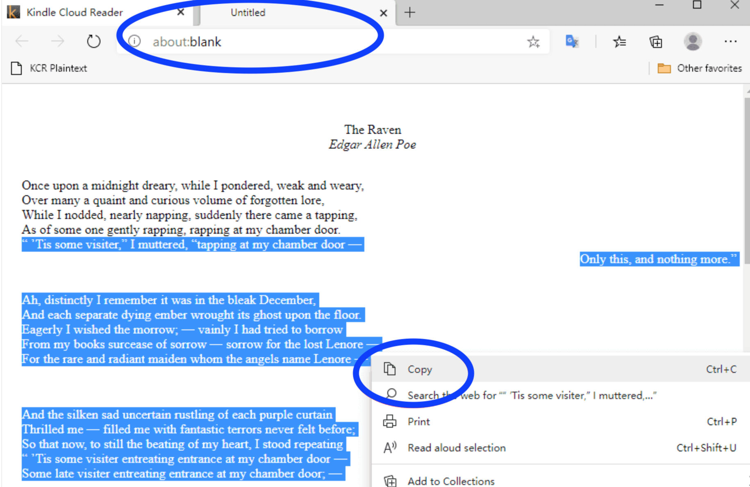The image size is (750, 487).
Task: Add this page to favorites star
Action: click(533, 42)
